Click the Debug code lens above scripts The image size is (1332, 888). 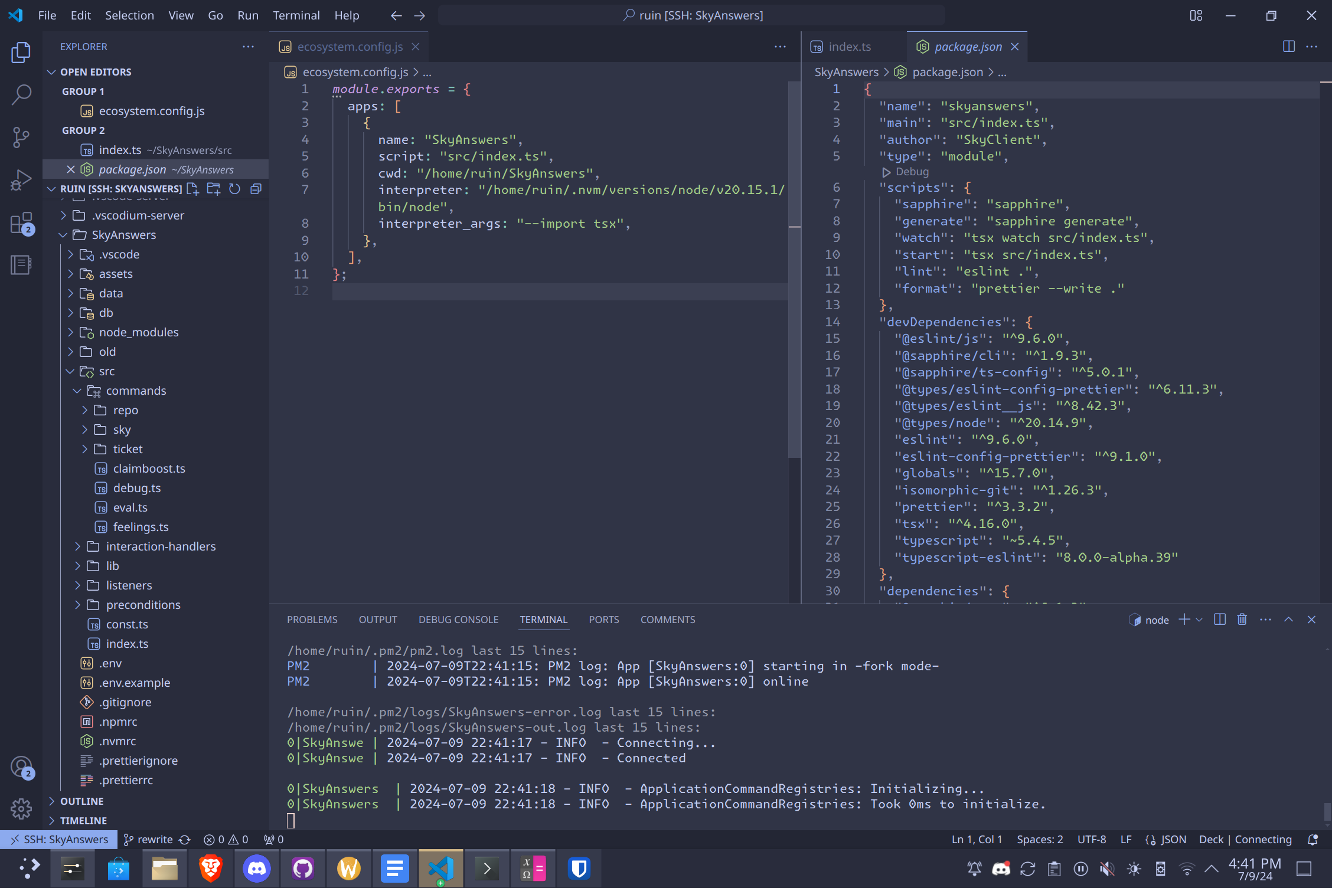906,172
